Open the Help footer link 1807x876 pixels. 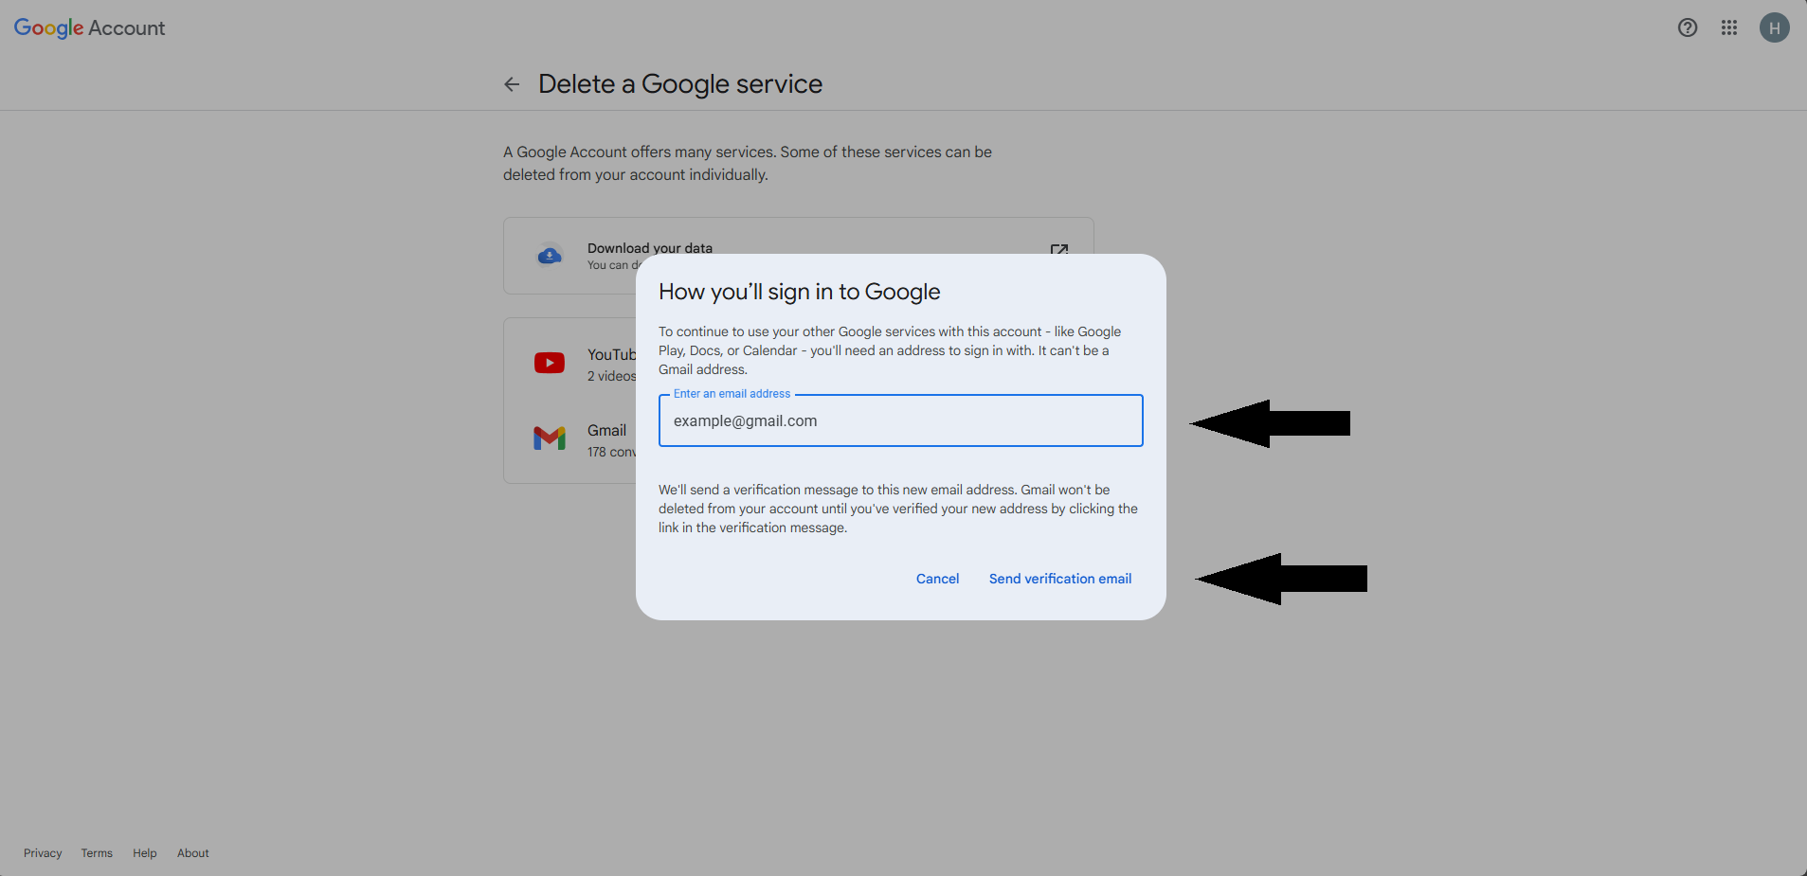pos(145,853)
